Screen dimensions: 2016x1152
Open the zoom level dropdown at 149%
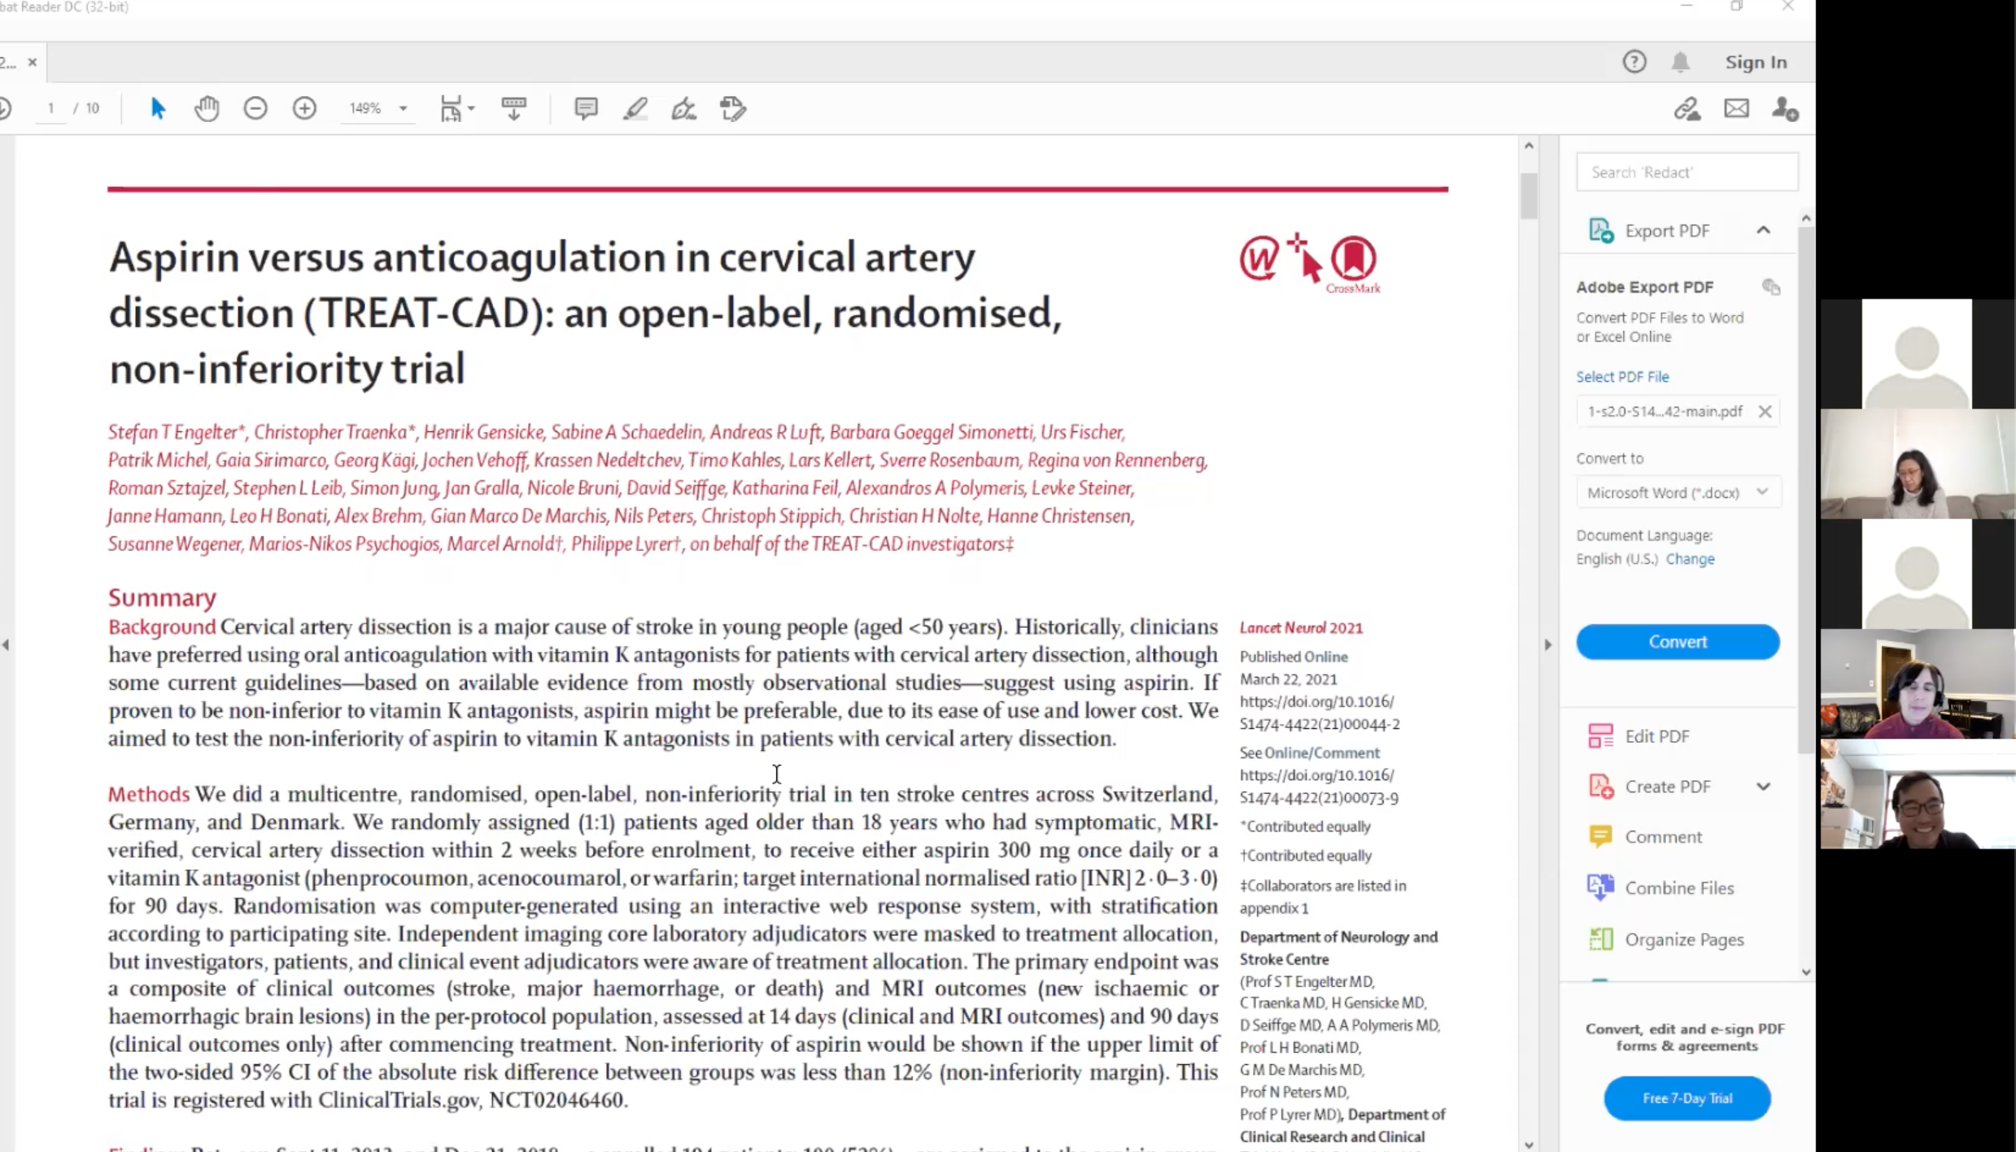click(x=403, y=108)
